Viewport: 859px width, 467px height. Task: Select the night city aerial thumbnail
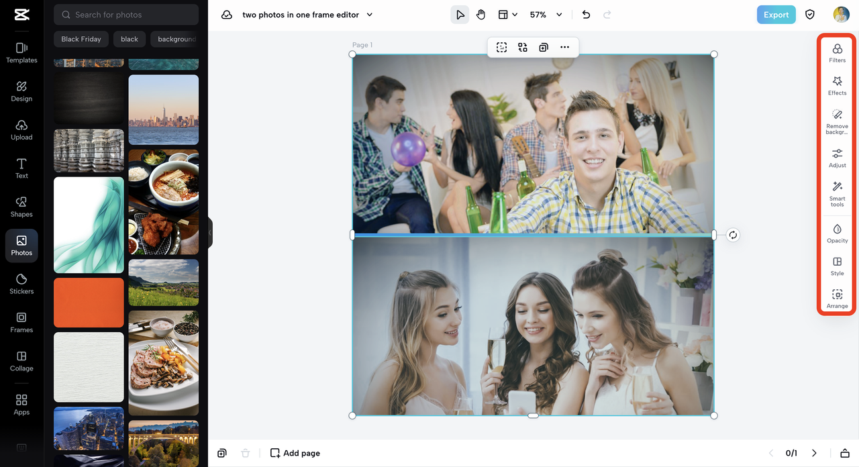(x=89, y=428)
